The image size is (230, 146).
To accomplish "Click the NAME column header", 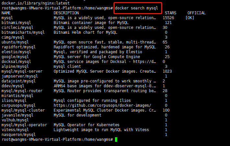I will [x=6, y=13].
